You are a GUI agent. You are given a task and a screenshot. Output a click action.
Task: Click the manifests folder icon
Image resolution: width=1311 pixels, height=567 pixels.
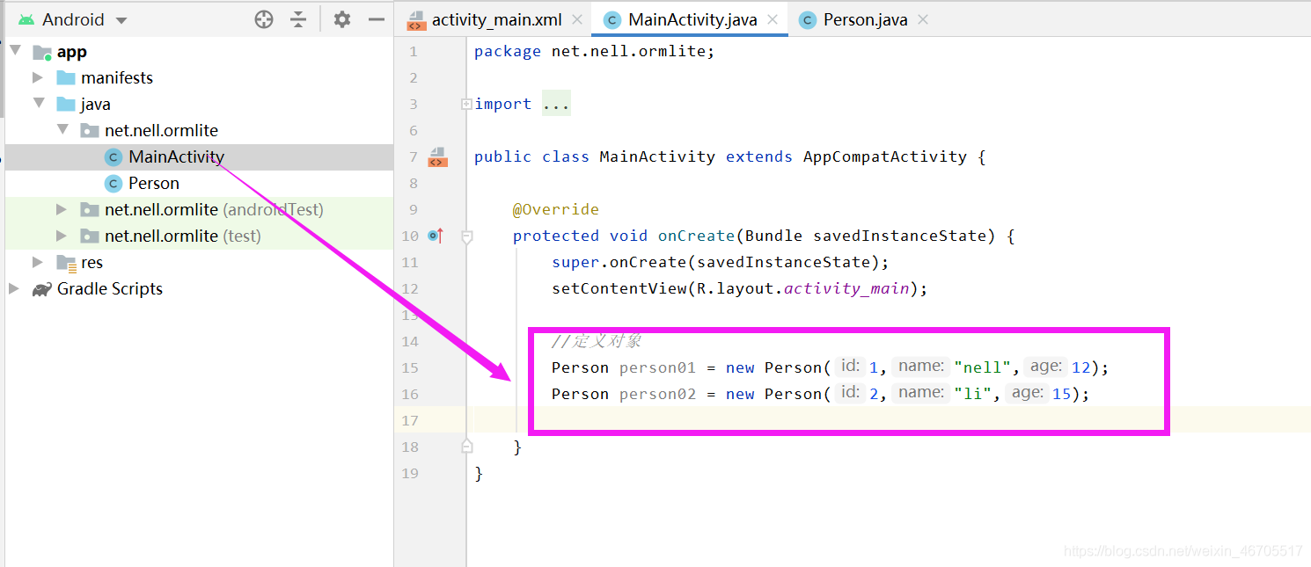tap(66, 77)
